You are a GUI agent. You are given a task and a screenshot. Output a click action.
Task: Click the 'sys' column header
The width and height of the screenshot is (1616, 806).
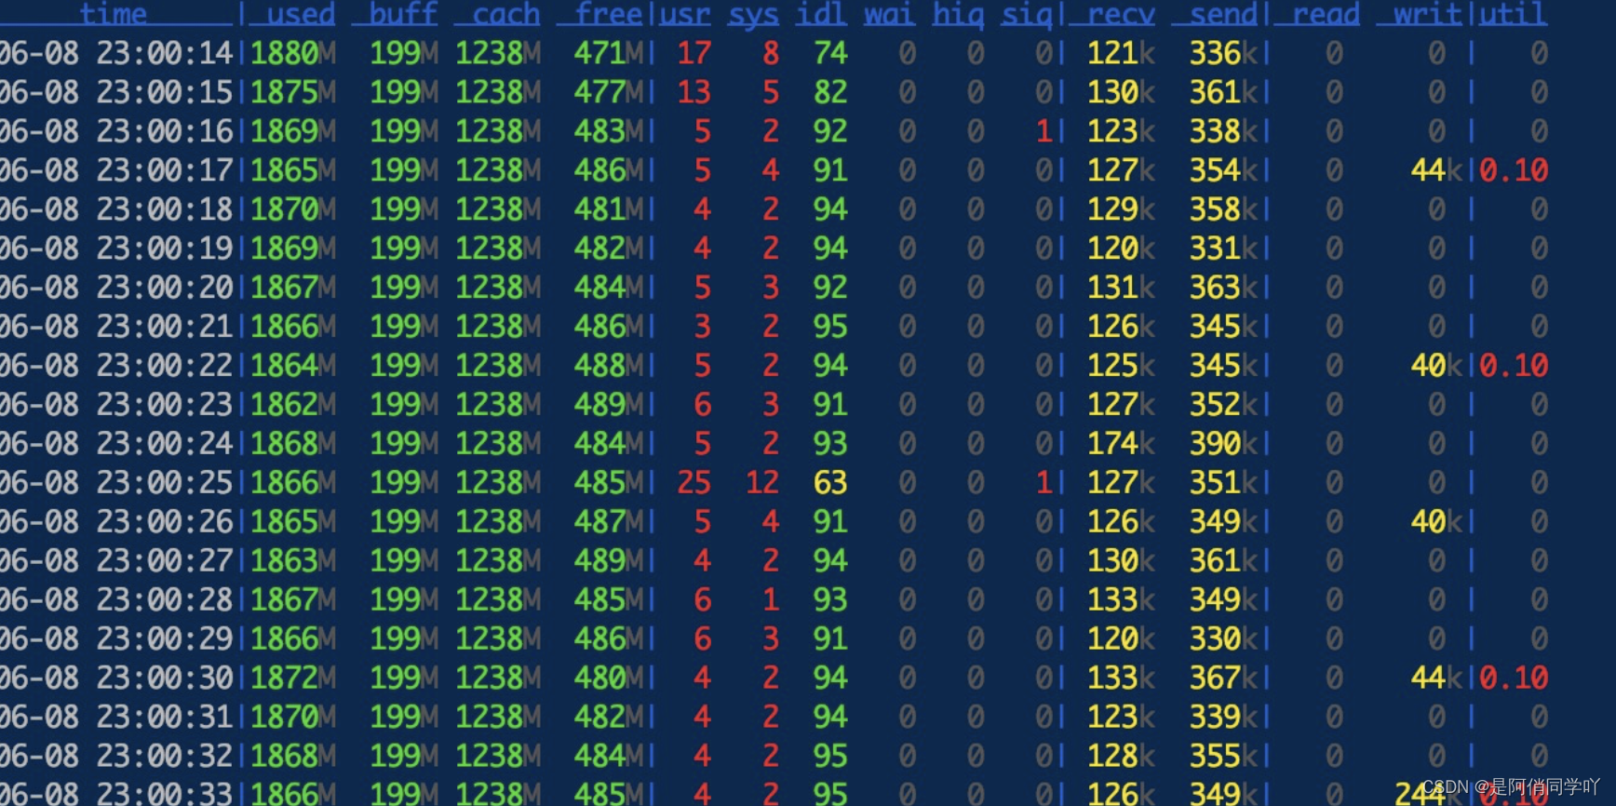[754, 14]
